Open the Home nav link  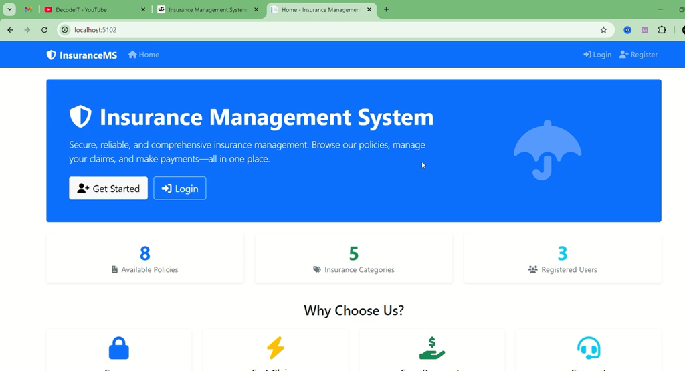144,55
